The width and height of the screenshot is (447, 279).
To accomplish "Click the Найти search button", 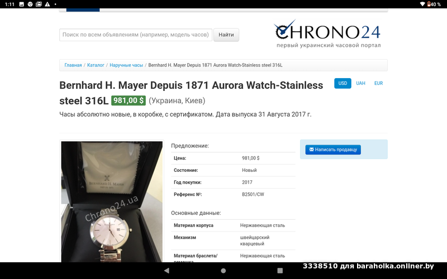I will (x=226, y=35).
